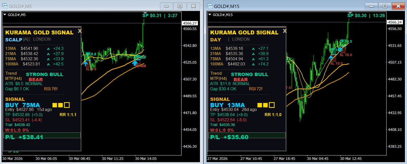The width and height of the screenshot is (407, 164).
Task: Close the Kurama panel X in M15 chart
Action: (x=285, y=31)
